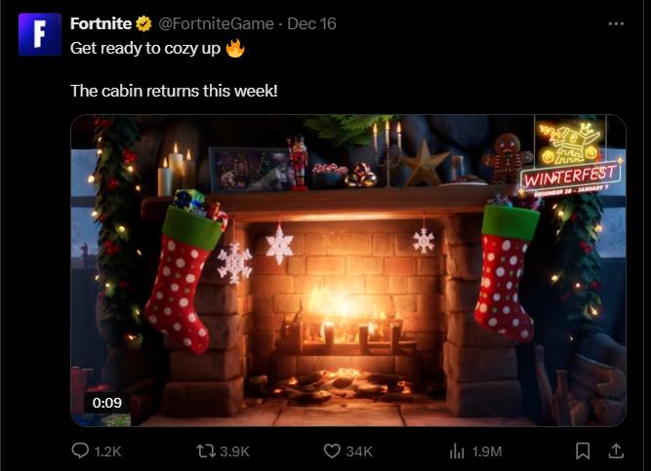Image resolution: width=651 pixels, height=471 pixels.
Task: Toggle the bookmark icon
Action: coord(583,451)
